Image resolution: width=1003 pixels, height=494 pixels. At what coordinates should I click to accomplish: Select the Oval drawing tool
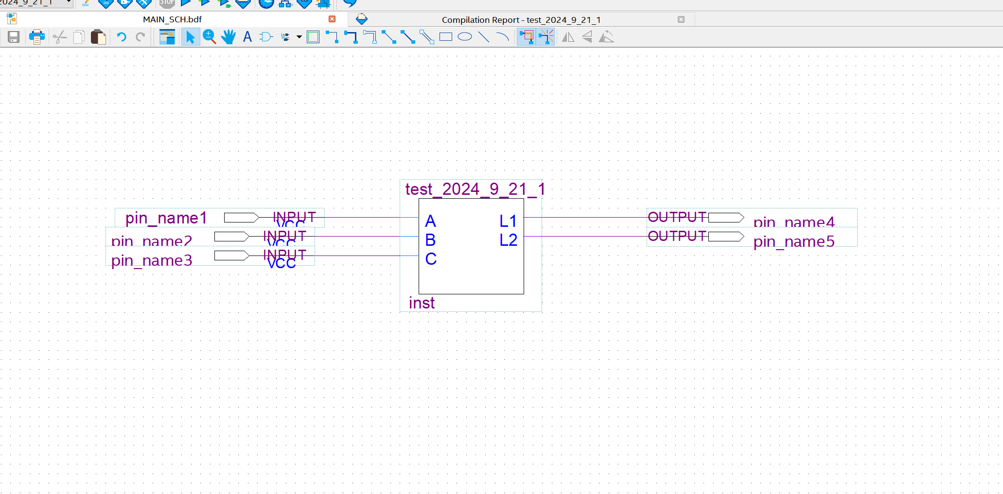click(465, 37)
